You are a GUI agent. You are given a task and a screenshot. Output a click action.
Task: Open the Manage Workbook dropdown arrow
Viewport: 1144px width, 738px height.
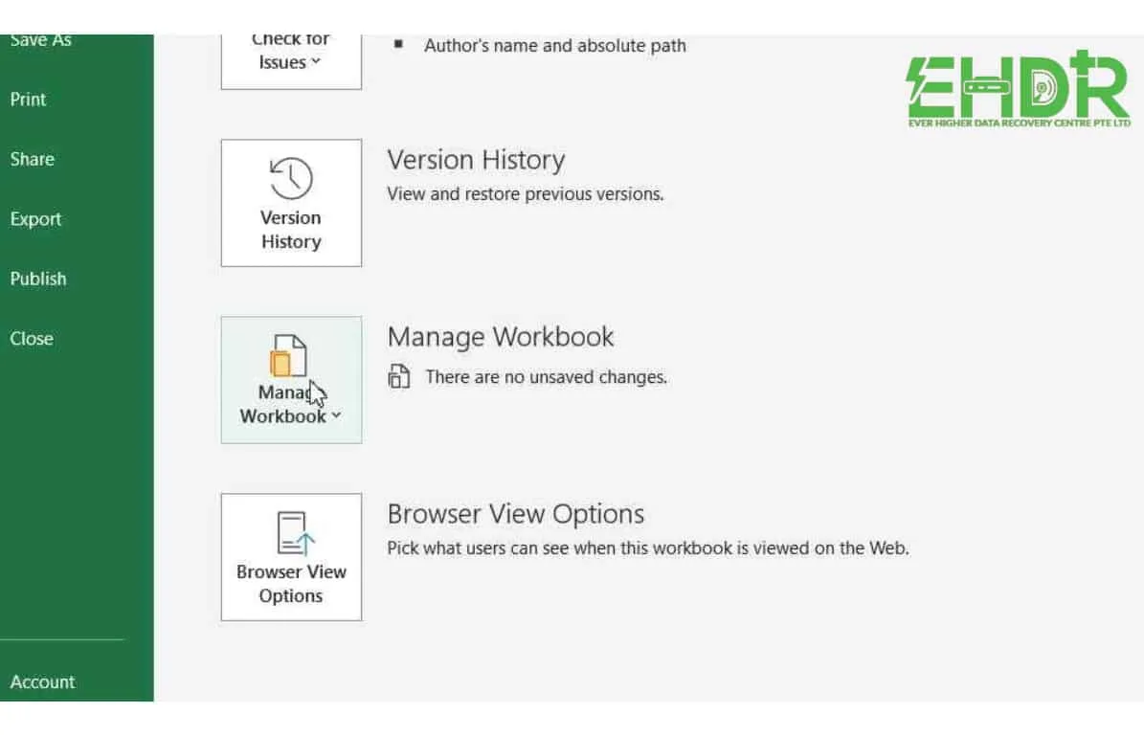point(335,416)
